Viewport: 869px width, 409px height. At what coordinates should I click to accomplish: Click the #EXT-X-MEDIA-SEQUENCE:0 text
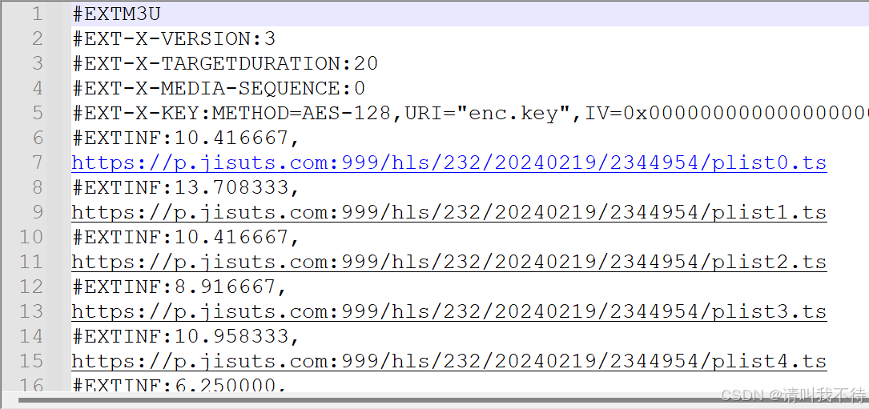click(219, 88)
